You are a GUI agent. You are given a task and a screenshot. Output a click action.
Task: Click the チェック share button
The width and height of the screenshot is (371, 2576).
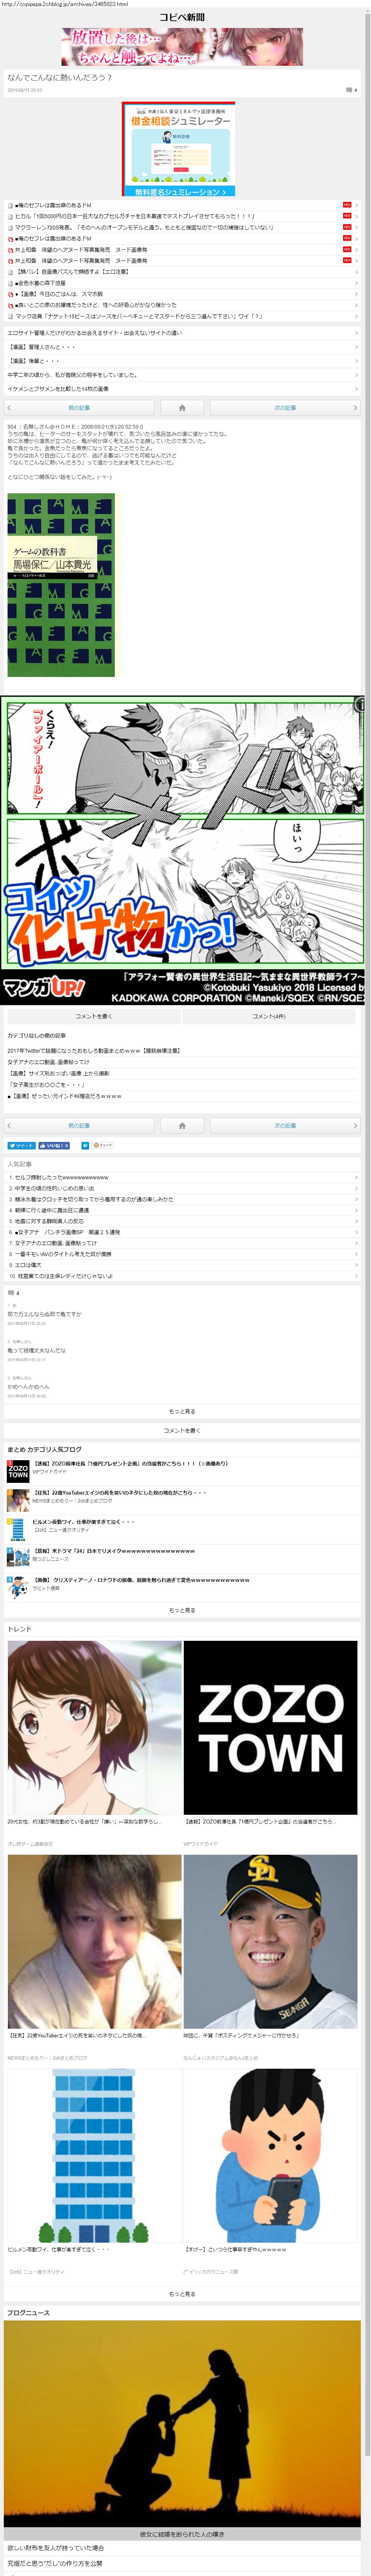[103, 1145]
